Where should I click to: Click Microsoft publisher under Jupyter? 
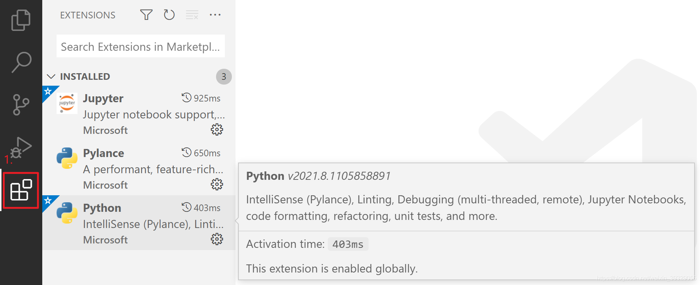pos(105,130)
